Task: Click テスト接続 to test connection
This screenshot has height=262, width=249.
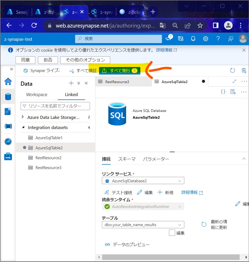Action: pos(118,192)
